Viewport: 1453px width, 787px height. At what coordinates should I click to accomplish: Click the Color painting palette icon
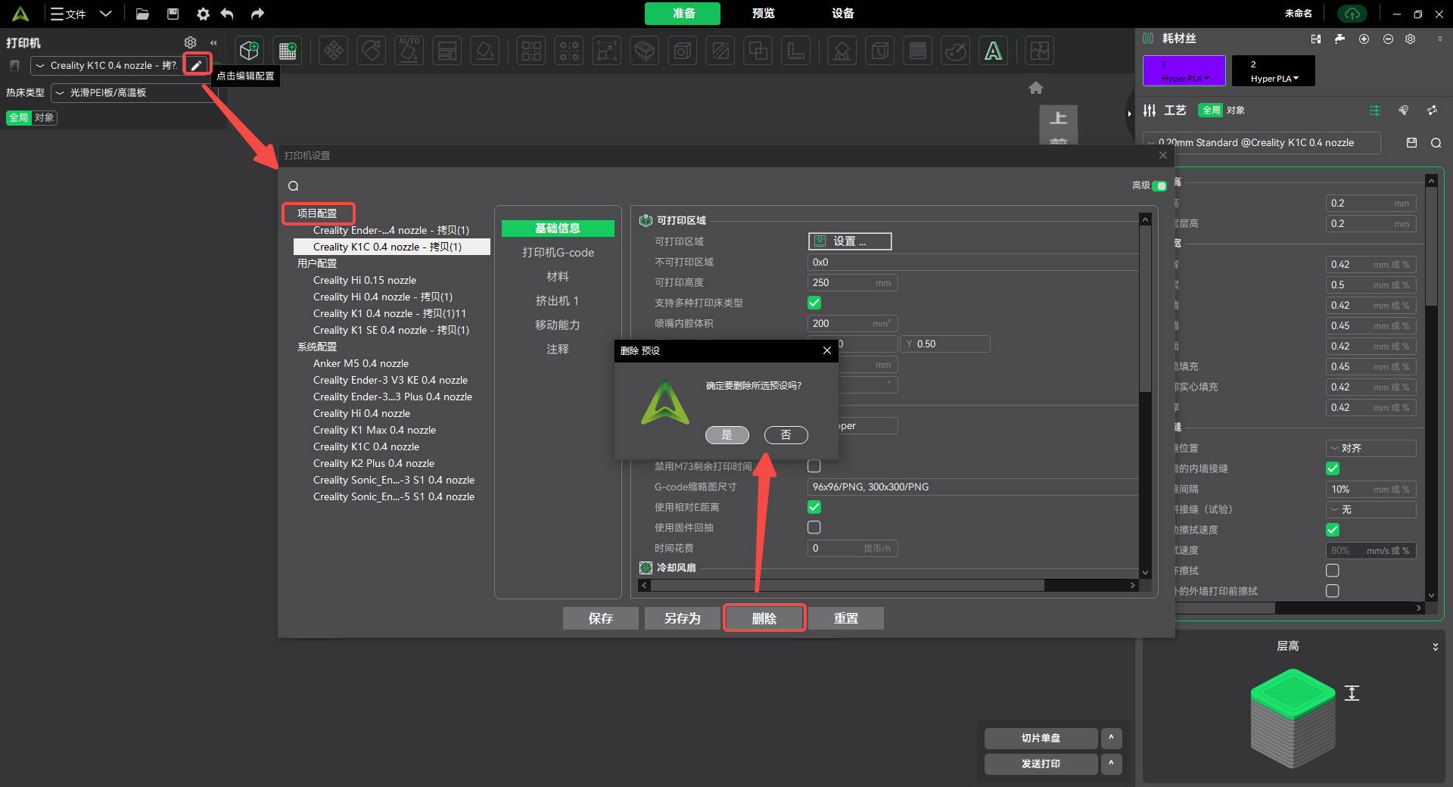tap(956, 51)
